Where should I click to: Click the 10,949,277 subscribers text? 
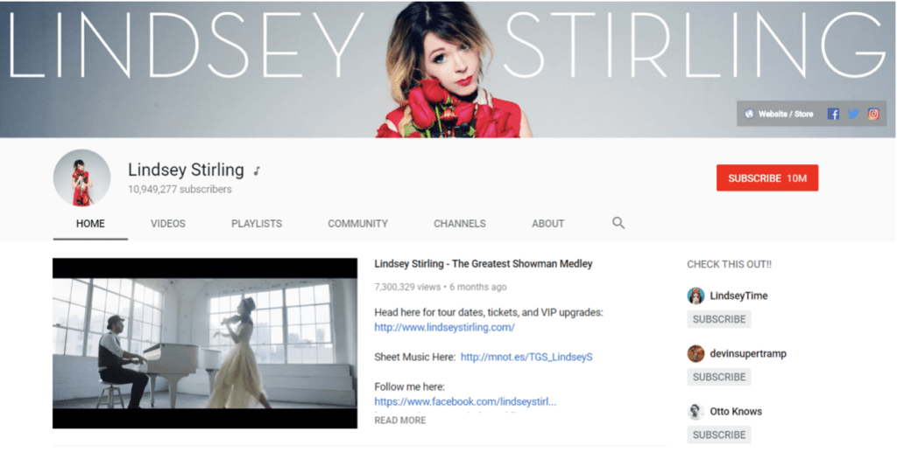pos(180,190)
